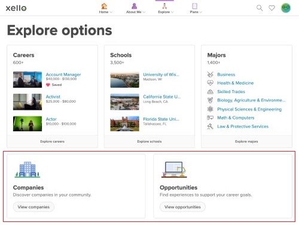Open Florida State building thumbnail
The image size is (299, 225).
coord(125,124)
